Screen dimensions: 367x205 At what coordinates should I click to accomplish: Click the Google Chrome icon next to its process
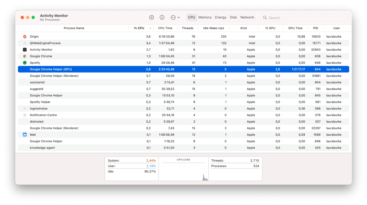click(24, 56)
